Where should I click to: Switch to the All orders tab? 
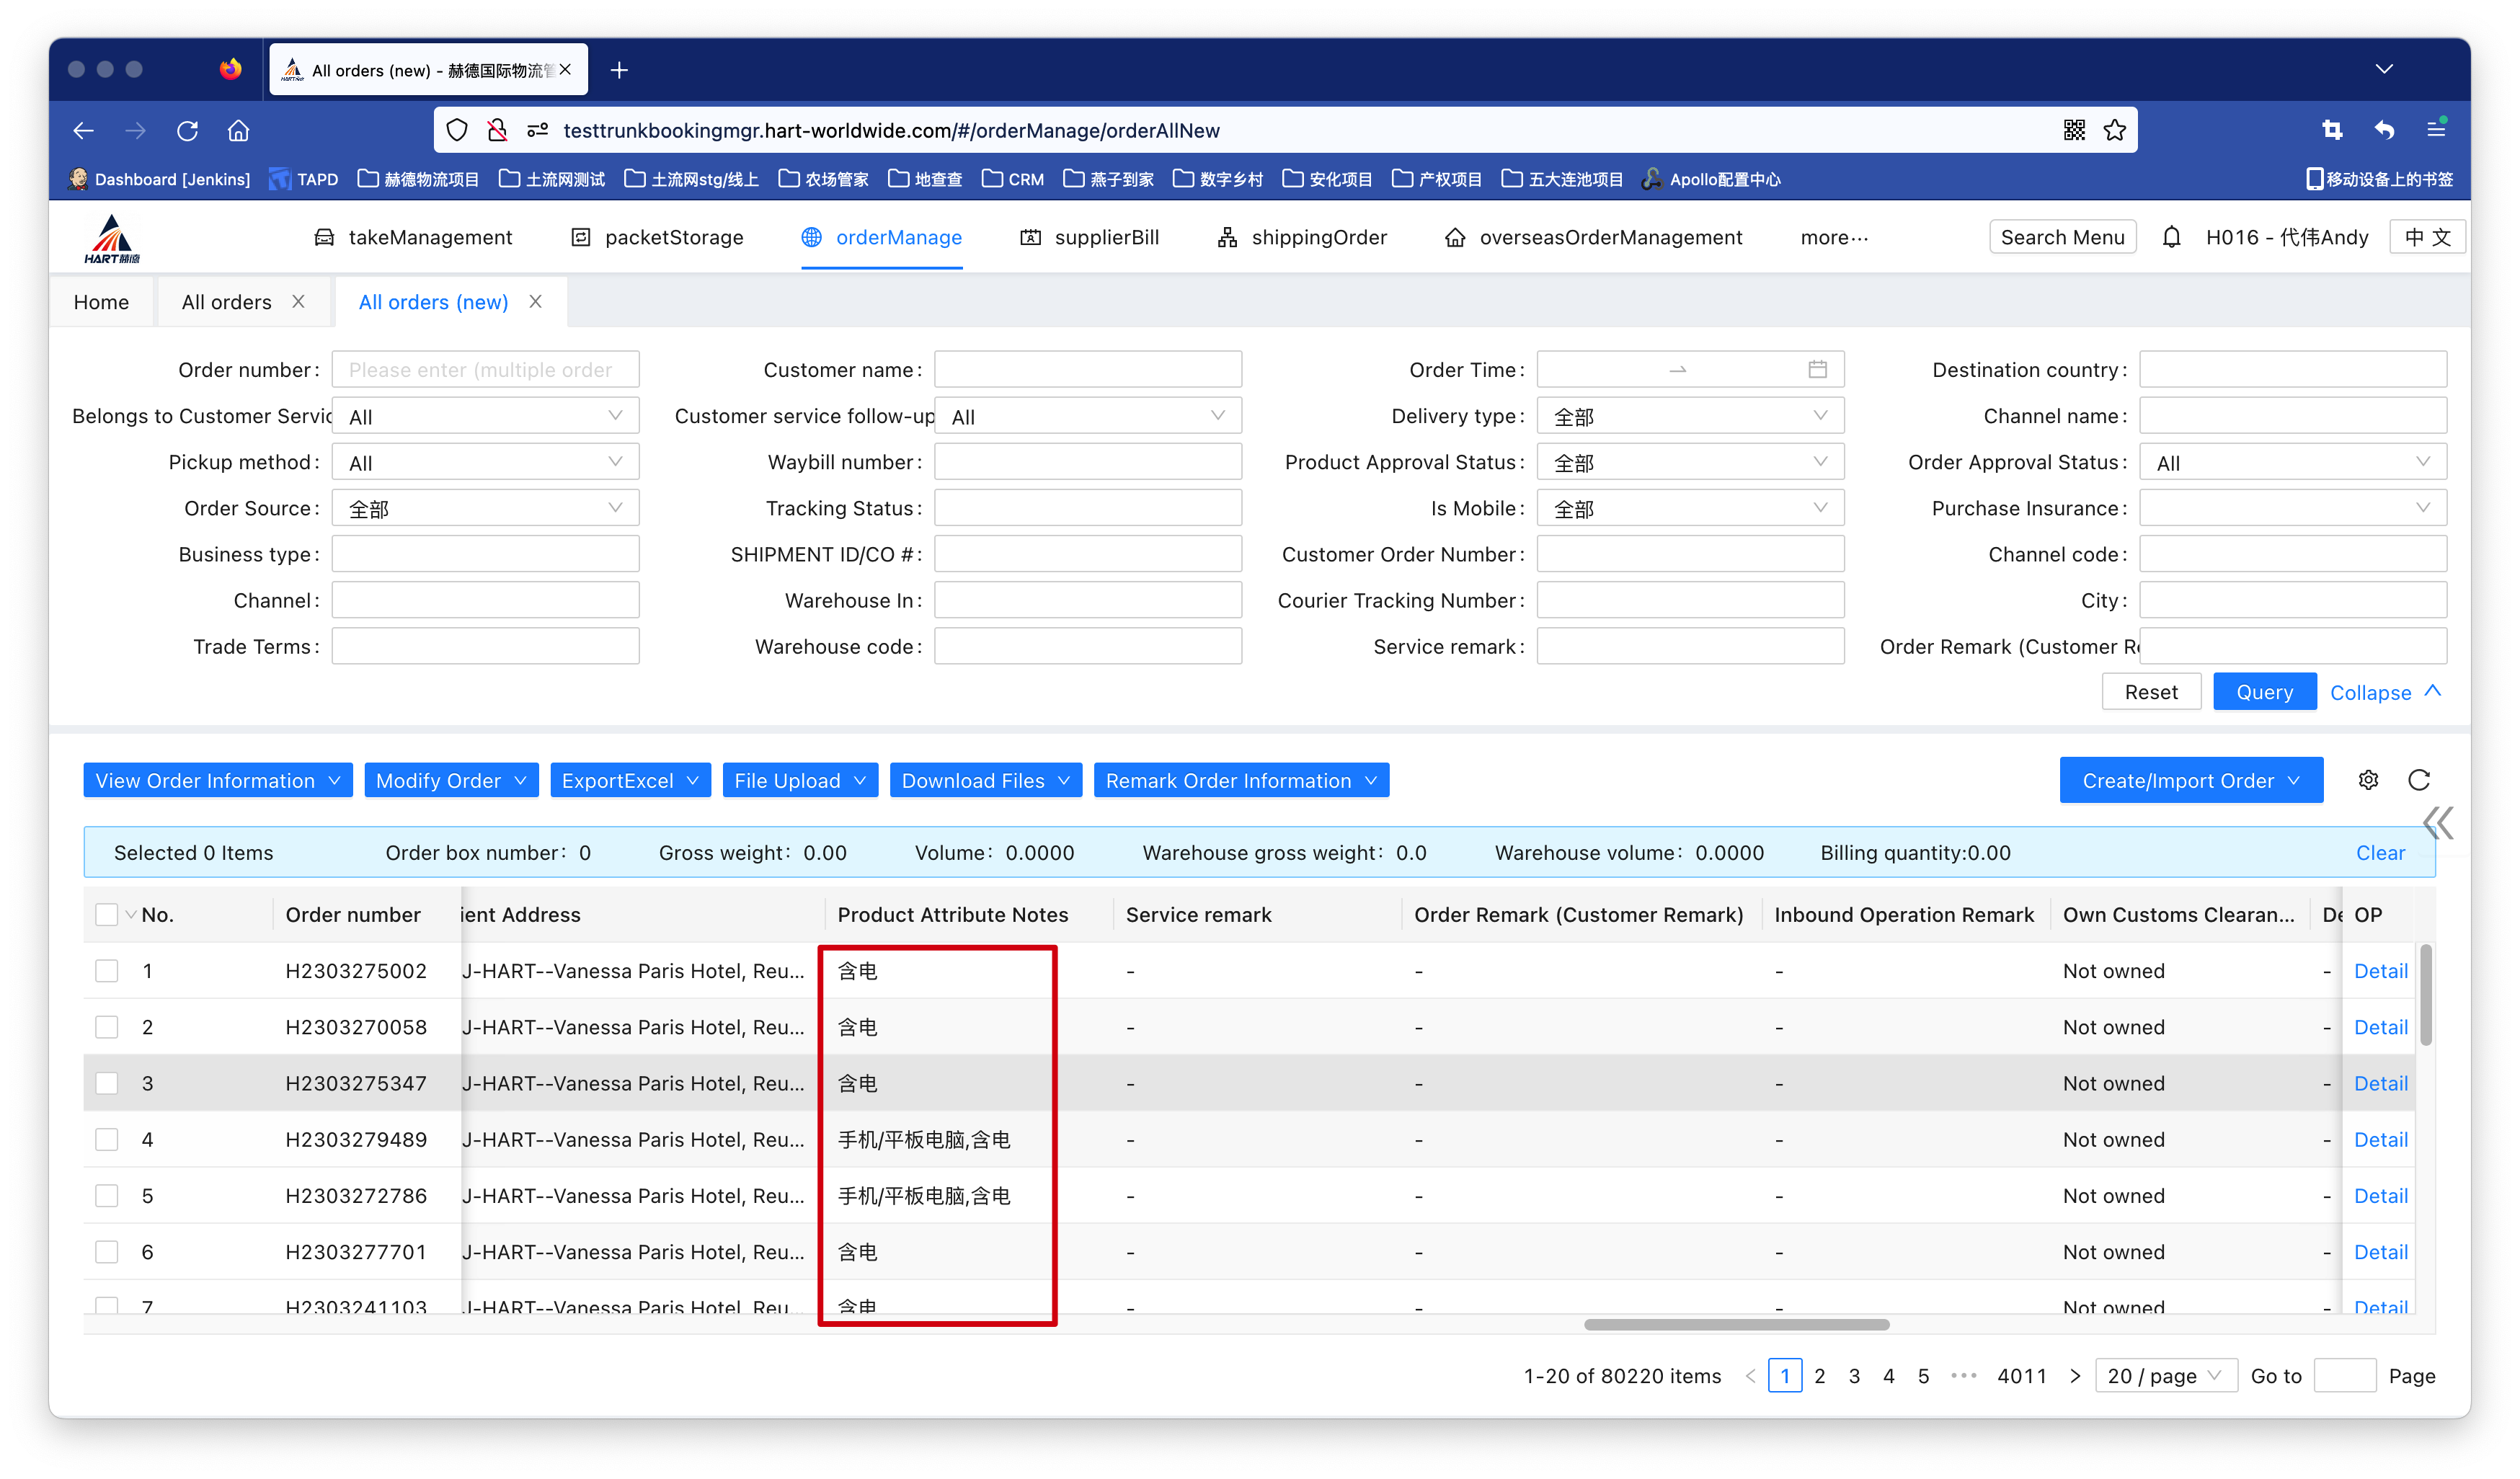226,302
